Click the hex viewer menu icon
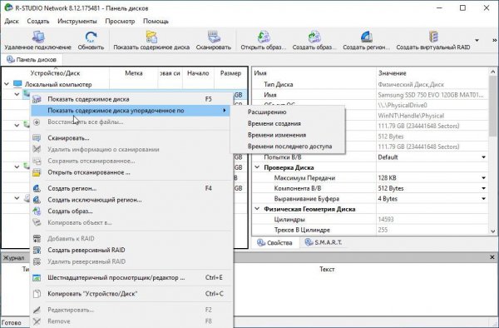Screen dimensions: 499x328 37,277
